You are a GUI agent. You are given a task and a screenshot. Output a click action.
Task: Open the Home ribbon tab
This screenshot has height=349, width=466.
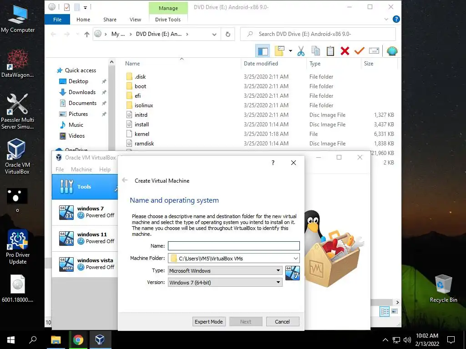tap(83, 19)
